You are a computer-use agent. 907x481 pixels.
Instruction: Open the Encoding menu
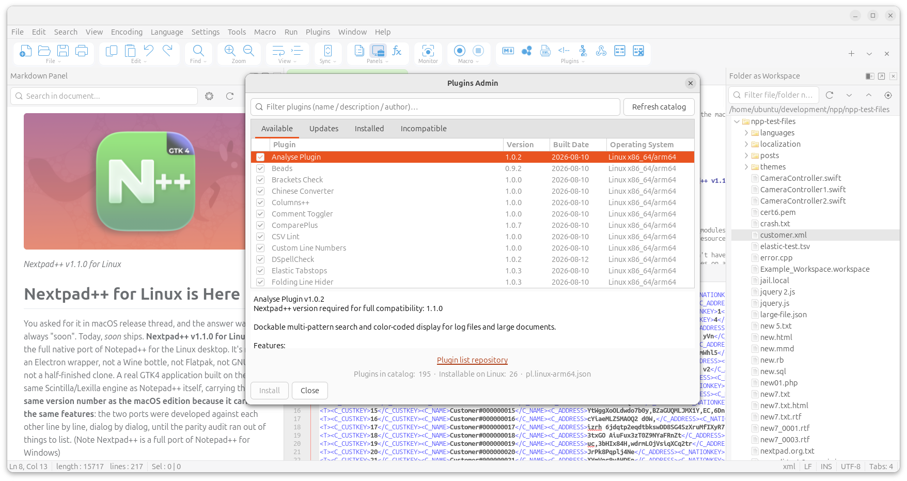127,32
